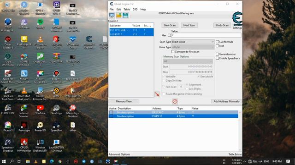295x165 pixels.
Task: Click Add Address Manually button
Action: (226, 101)
